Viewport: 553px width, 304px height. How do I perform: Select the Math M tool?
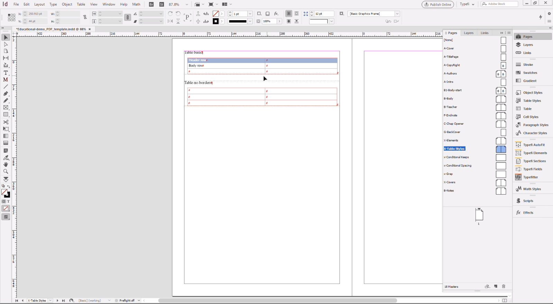(6, 80)
